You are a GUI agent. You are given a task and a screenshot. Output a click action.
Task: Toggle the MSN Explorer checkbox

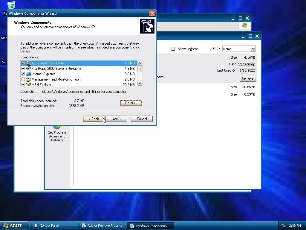[23, 84]
